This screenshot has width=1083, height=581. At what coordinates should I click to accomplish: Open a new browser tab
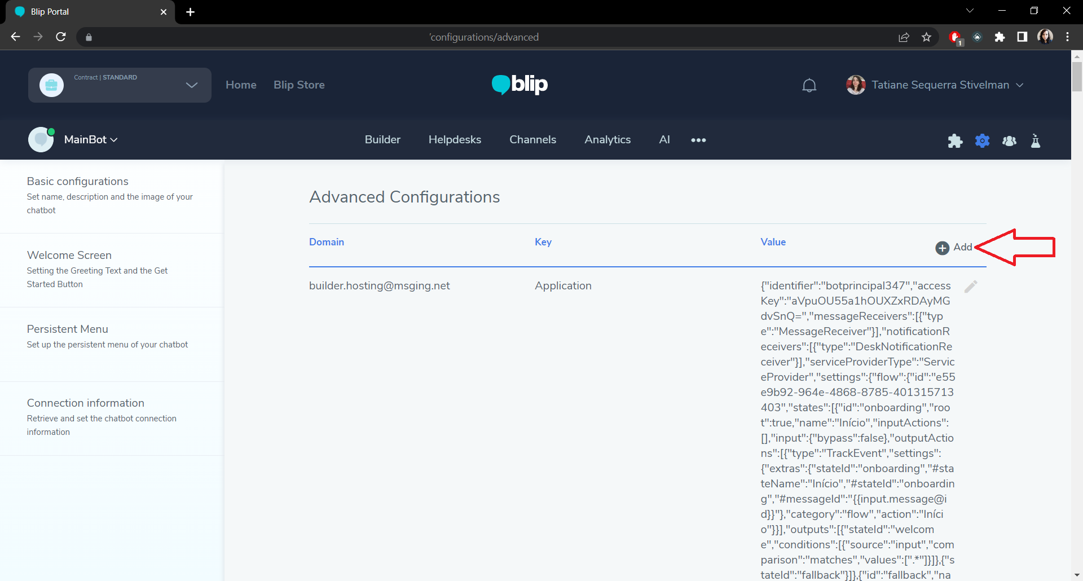190,12
